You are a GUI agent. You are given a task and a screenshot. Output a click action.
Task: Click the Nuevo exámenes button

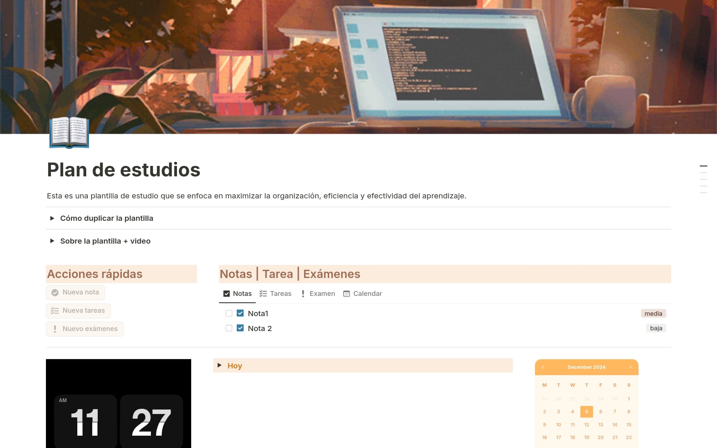pyautogui.click(x=85, y=329)
